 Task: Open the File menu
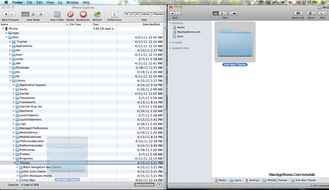click(x=29, y=3)
